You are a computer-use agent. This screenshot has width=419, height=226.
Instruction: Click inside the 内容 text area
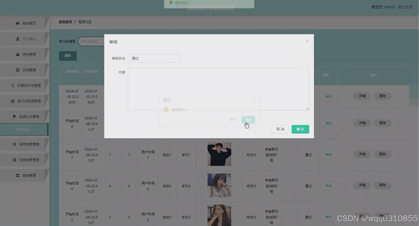(218, 89)
